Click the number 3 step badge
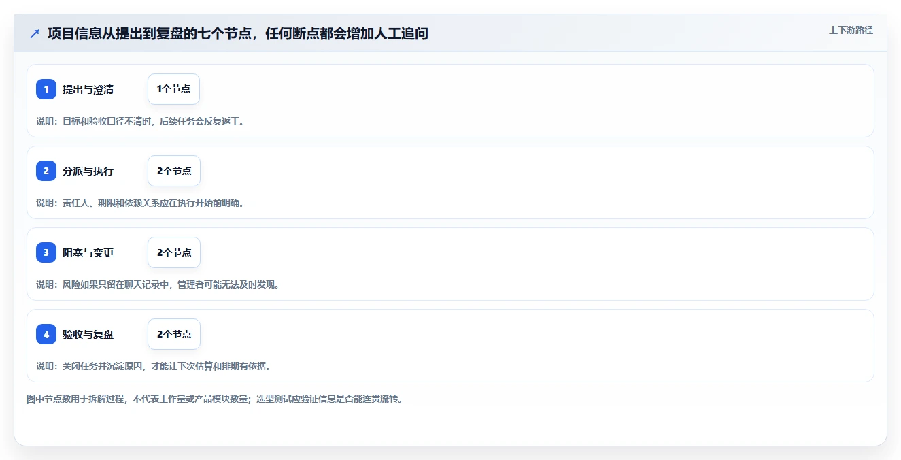901x460 pixels. click(46, 252)
